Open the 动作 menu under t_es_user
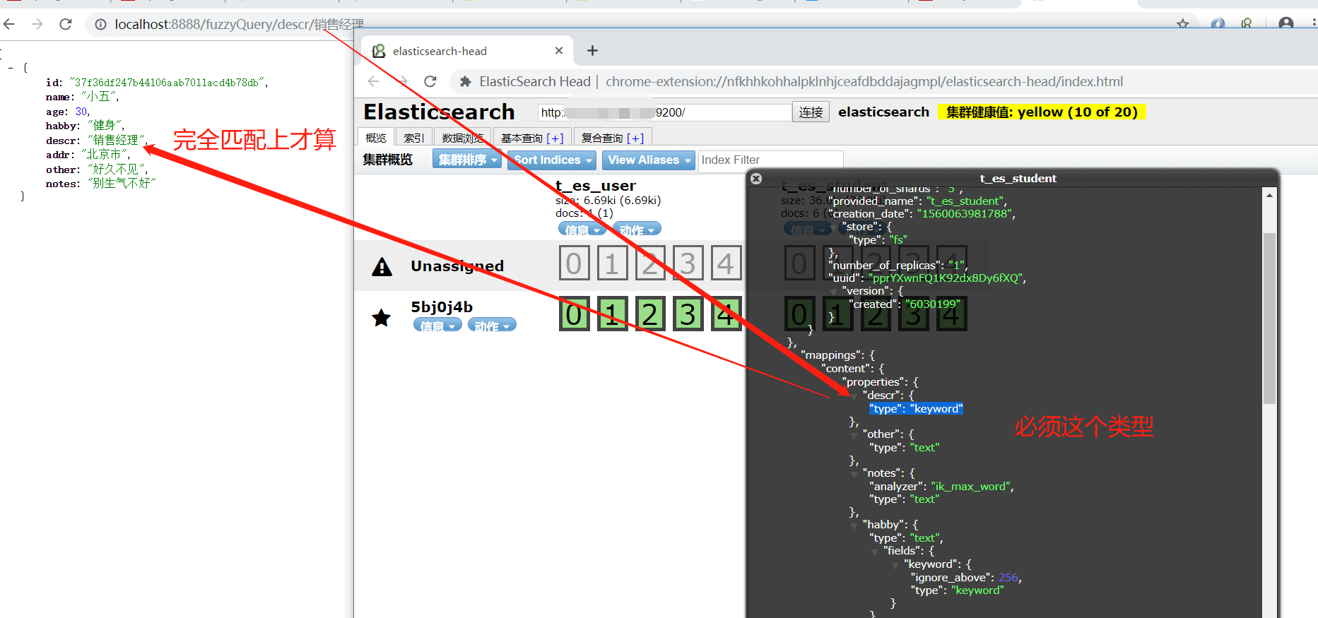The height and width of the screenshot is (618, 1318). pos(637,229)
